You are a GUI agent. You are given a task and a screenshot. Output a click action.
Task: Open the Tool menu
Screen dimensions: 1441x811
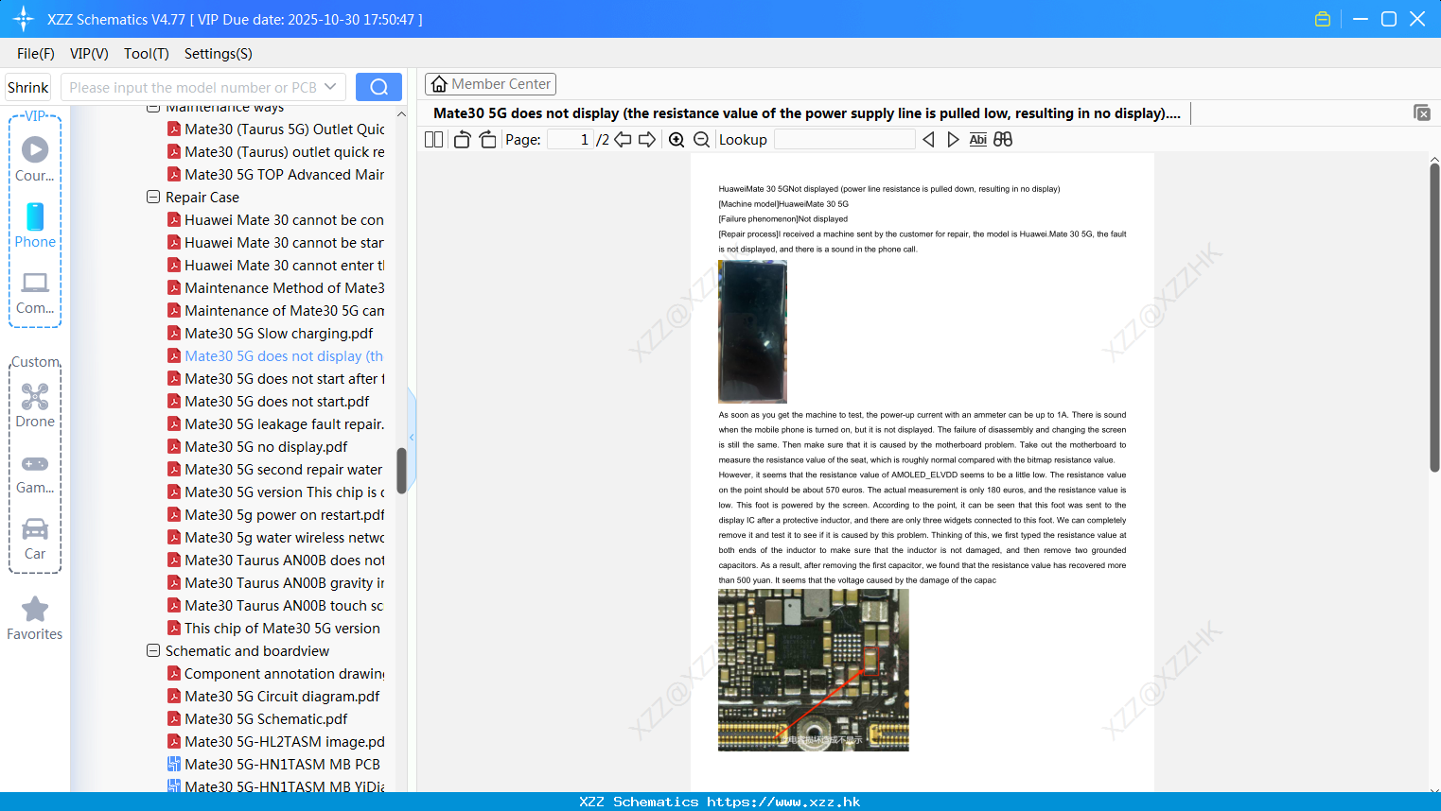[147, 53]
